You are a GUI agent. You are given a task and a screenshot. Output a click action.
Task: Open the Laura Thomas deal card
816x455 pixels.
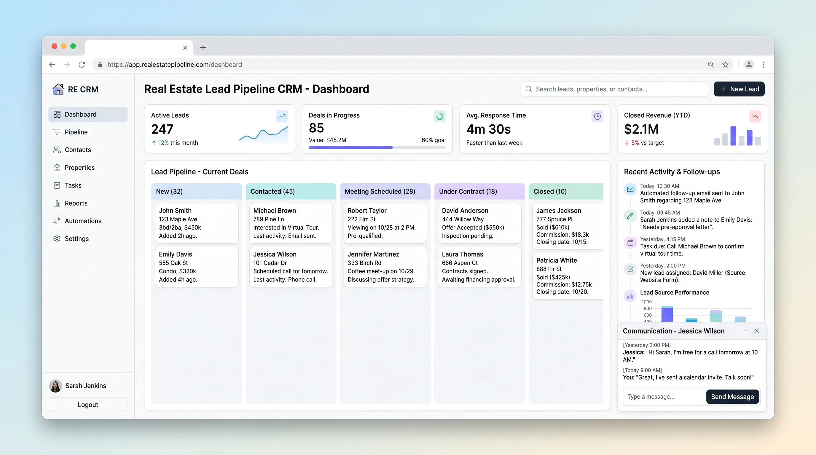coord(479,267)
